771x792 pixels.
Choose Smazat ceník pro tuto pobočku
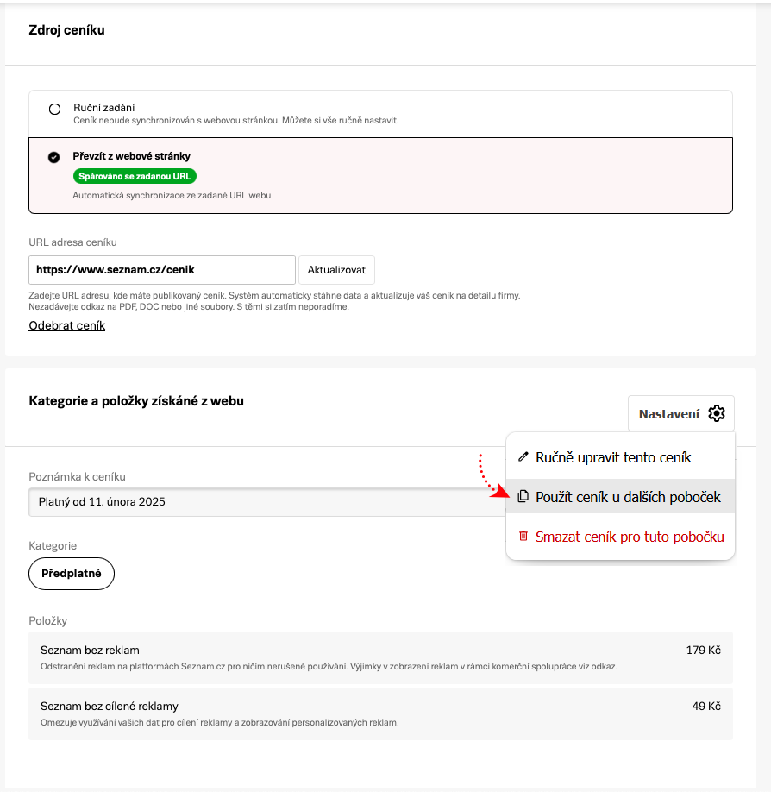pyautogui.click(x=630, y=537)
